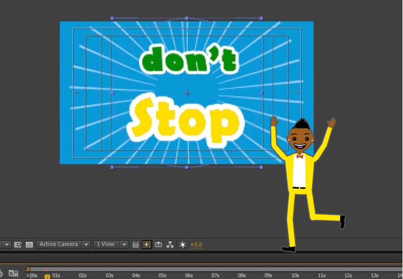Click the Region of Interest icon
This screenshot has width=403, height=279.
coord(18,245)
